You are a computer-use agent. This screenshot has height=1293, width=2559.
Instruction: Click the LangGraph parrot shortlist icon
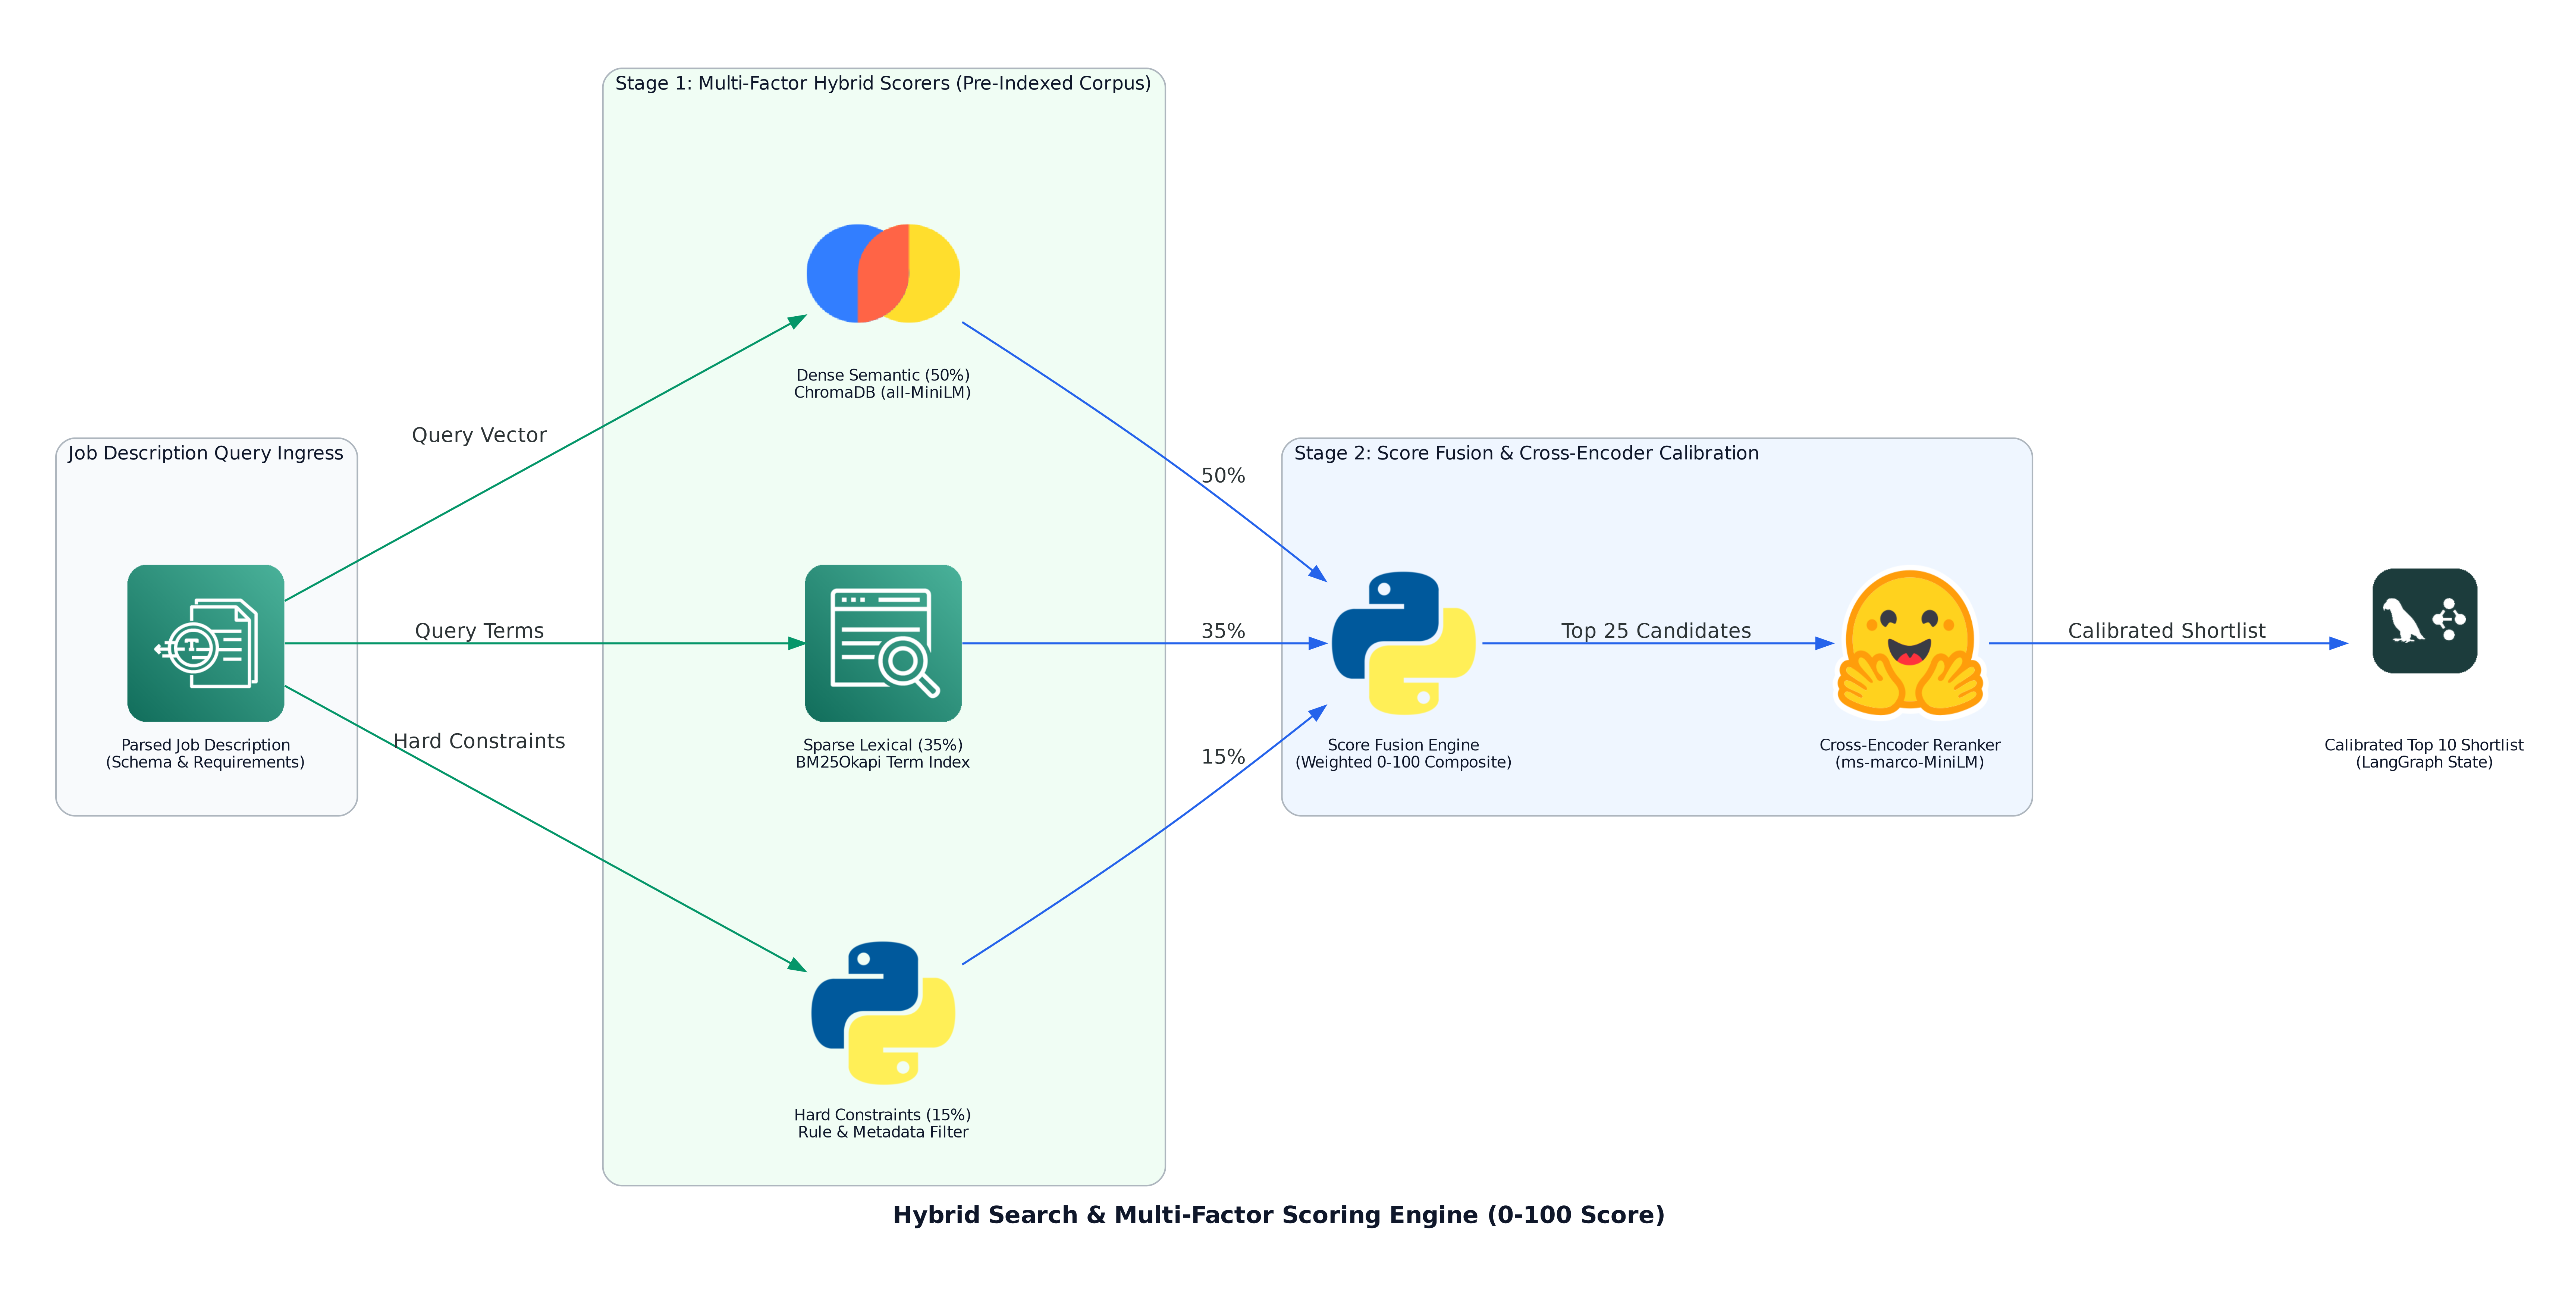click(x=2424, y=621)
